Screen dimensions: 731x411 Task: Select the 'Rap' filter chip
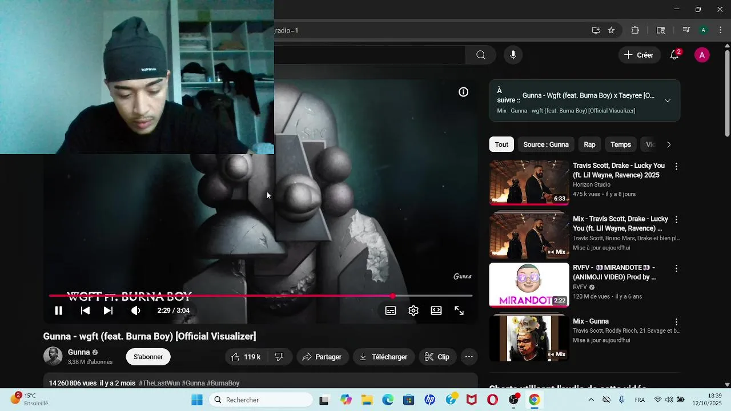(x=589, y=144)
